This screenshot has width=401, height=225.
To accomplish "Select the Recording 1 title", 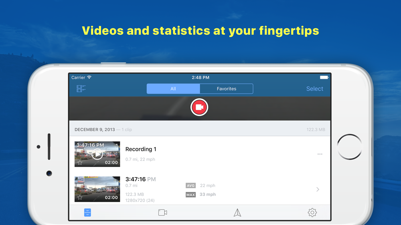I will click(x=141, y=149).
